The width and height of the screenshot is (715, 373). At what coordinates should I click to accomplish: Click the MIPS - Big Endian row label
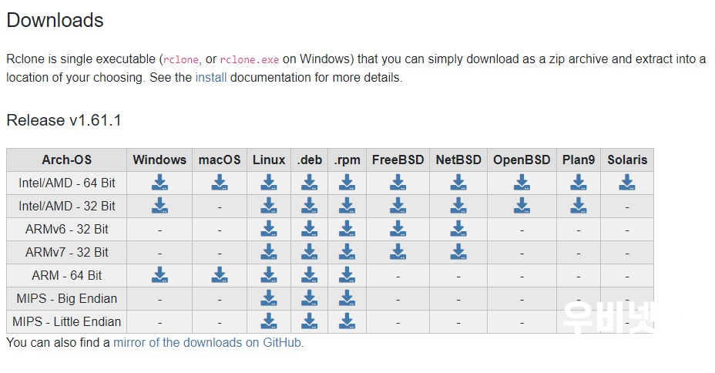tap(66, 298)
